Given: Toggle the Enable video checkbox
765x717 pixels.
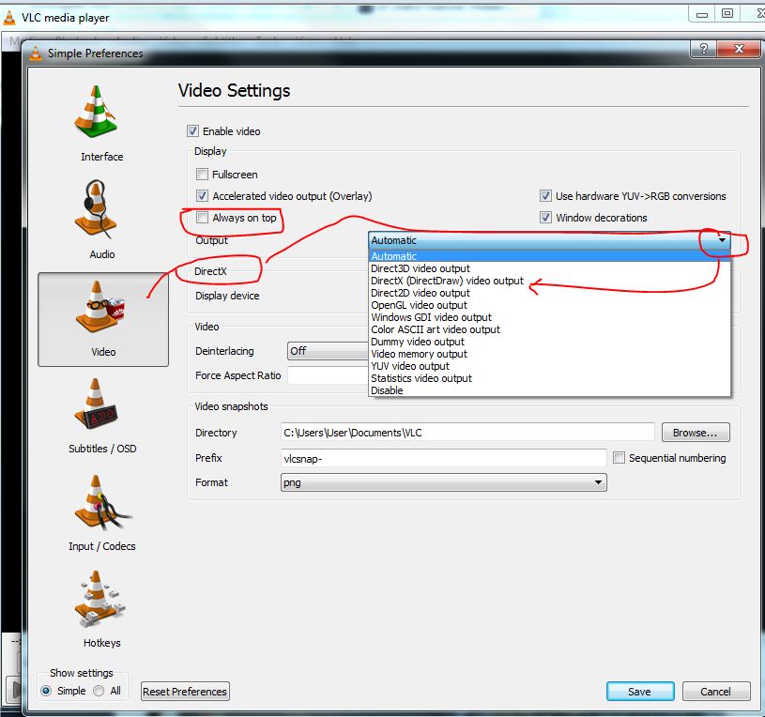Looking at the screenshot, I should 192,131.
